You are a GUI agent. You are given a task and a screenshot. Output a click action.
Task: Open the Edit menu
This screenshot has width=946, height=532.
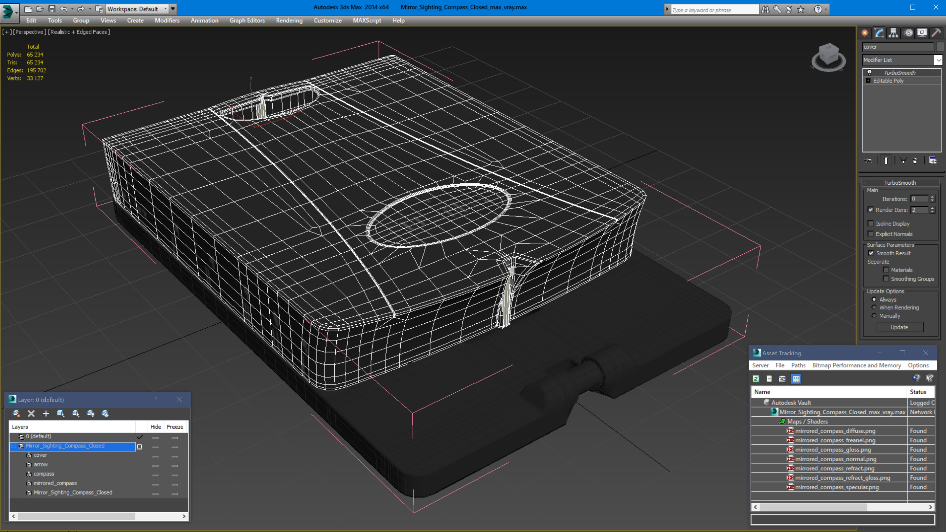(31, 21)
